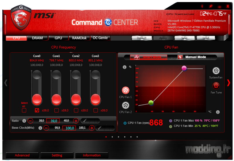Click the Load button
Screen dimensions: 234x161
pos(206,38)
